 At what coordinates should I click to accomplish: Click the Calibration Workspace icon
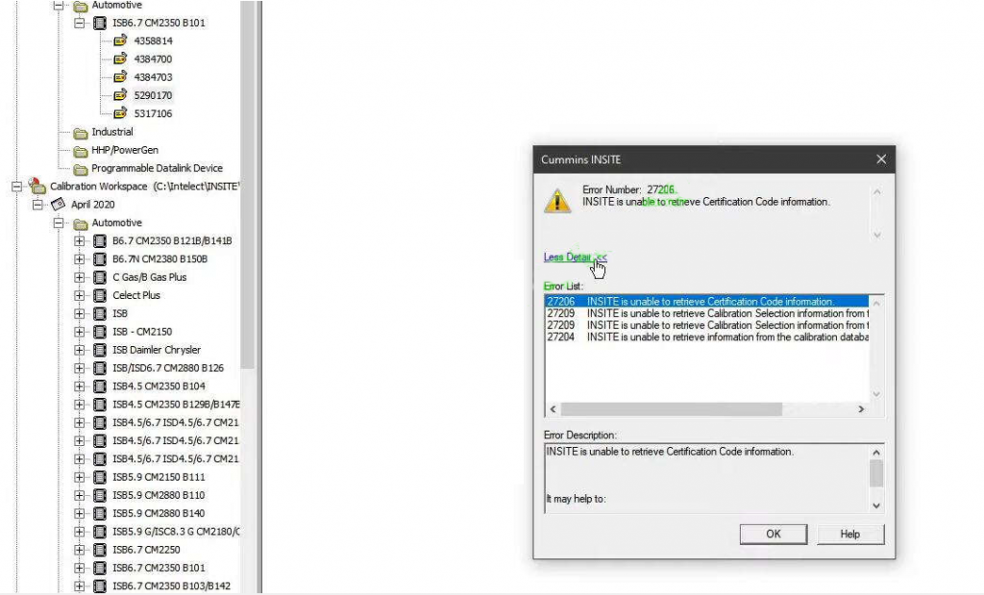(x=37, y=186)
